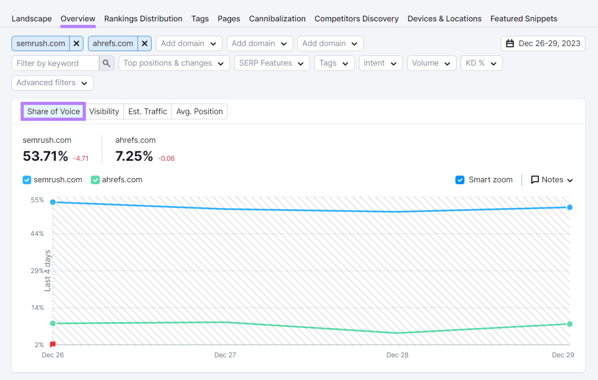This screenshot has height=380, width=598.
Task: Select Share of Voice metric
Action: tap(53, 112)
